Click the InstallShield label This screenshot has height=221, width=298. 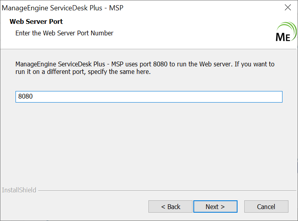click(19, 190)
